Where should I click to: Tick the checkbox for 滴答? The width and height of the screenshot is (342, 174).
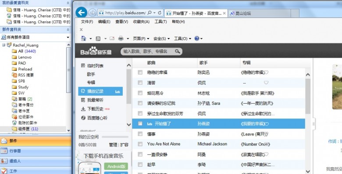140,83
